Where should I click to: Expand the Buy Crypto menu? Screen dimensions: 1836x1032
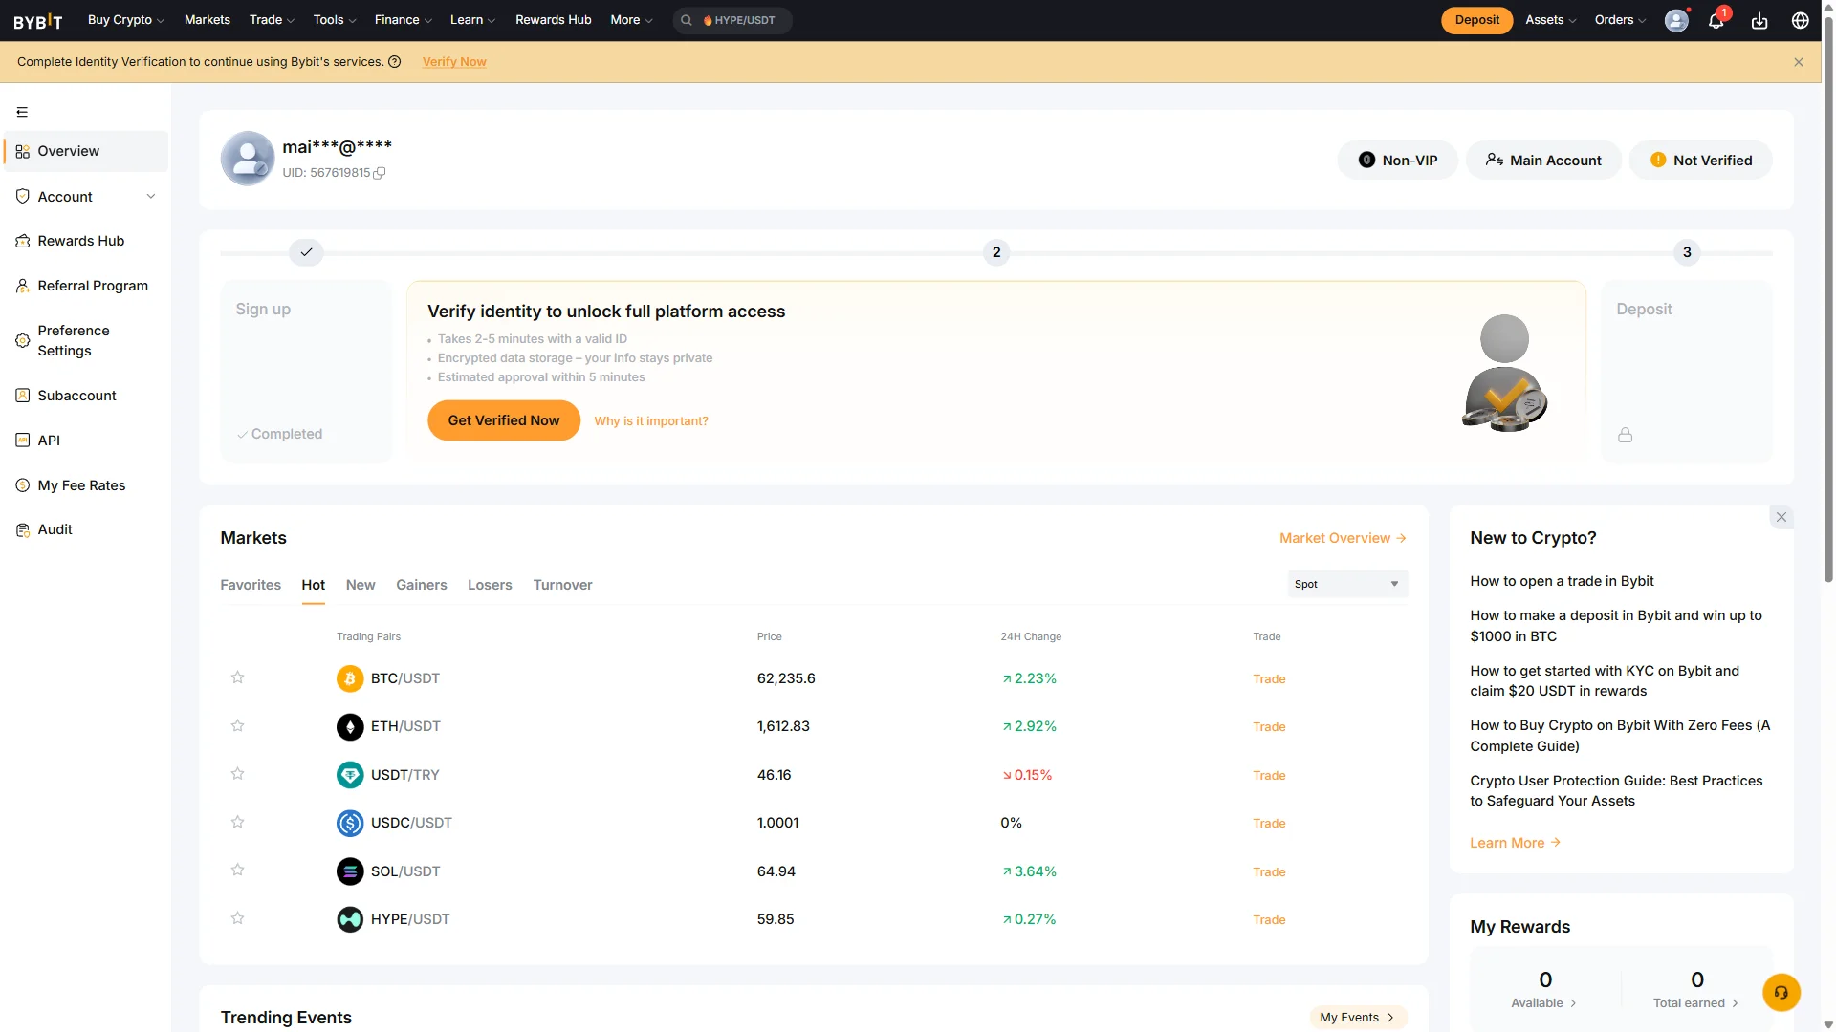tap(126, 20)
